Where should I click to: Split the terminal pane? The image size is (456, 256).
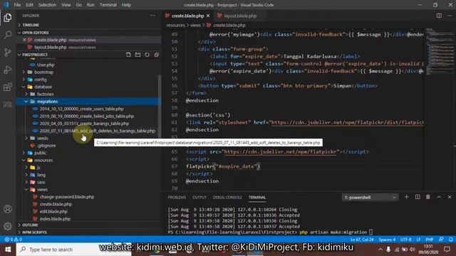(418, 197)
